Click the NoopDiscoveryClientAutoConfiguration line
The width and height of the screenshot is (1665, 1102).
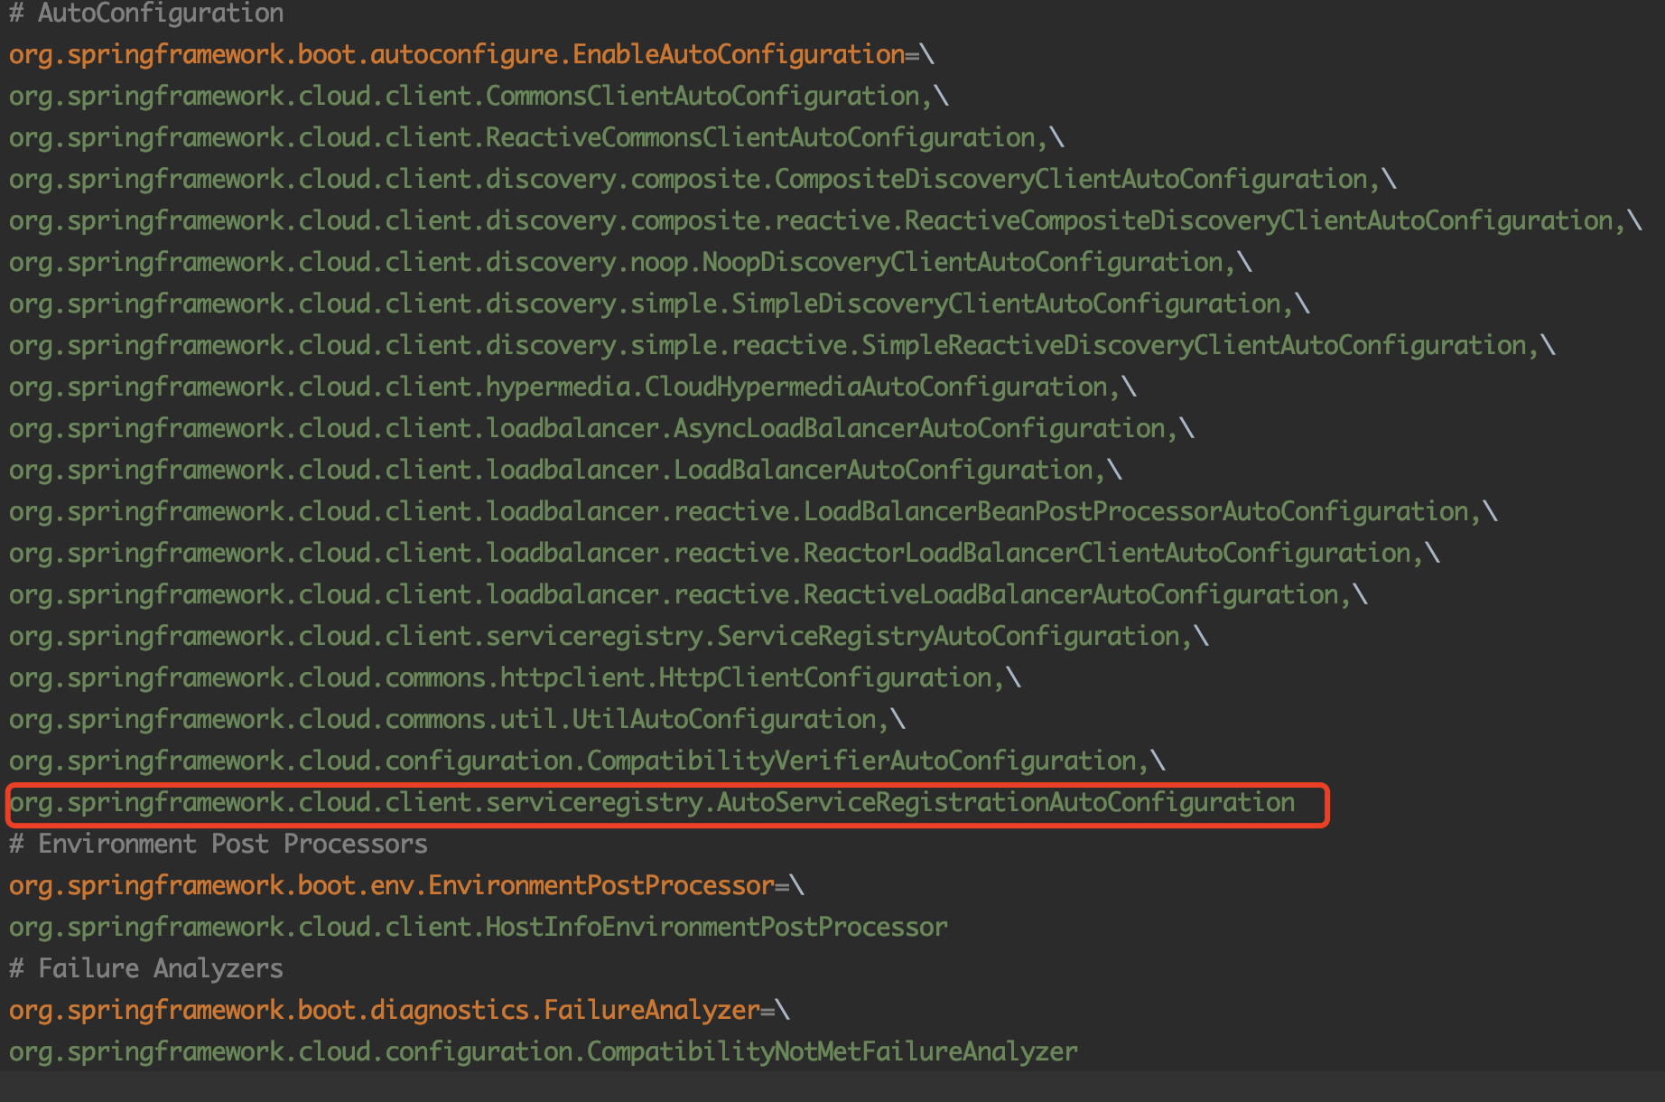pyautogui.click(x=630, y=263)
